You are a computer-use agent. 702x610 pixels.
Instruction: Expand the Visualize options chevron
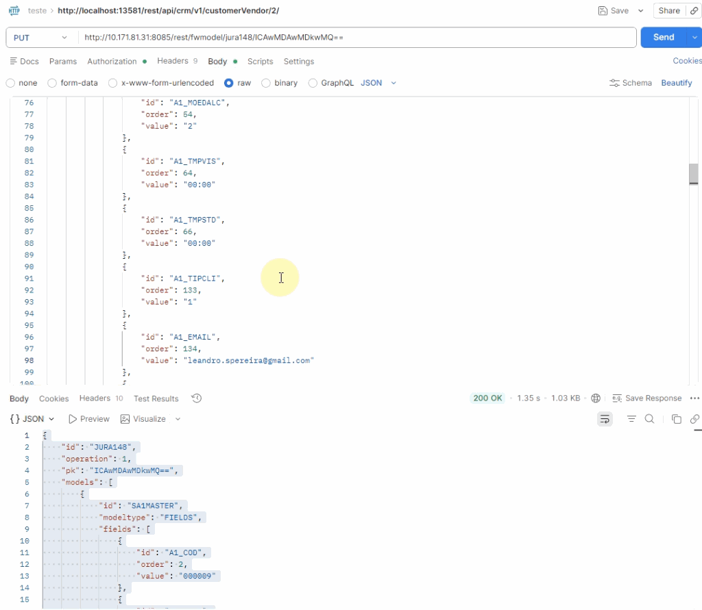[x=178, y=419]
